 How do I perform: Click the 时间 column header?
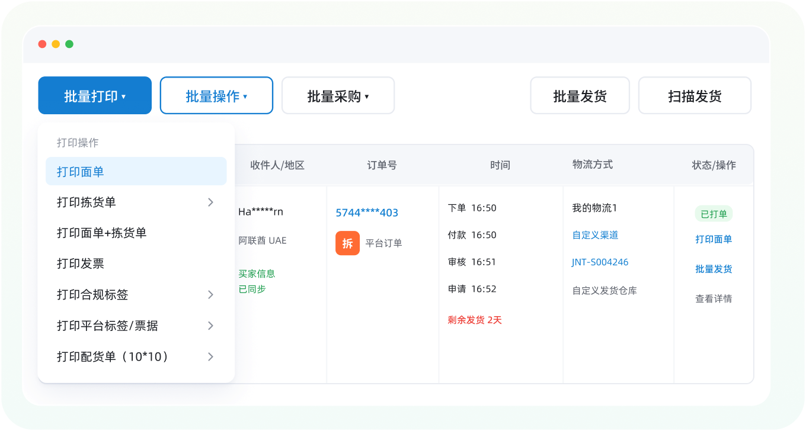[500, 165]
